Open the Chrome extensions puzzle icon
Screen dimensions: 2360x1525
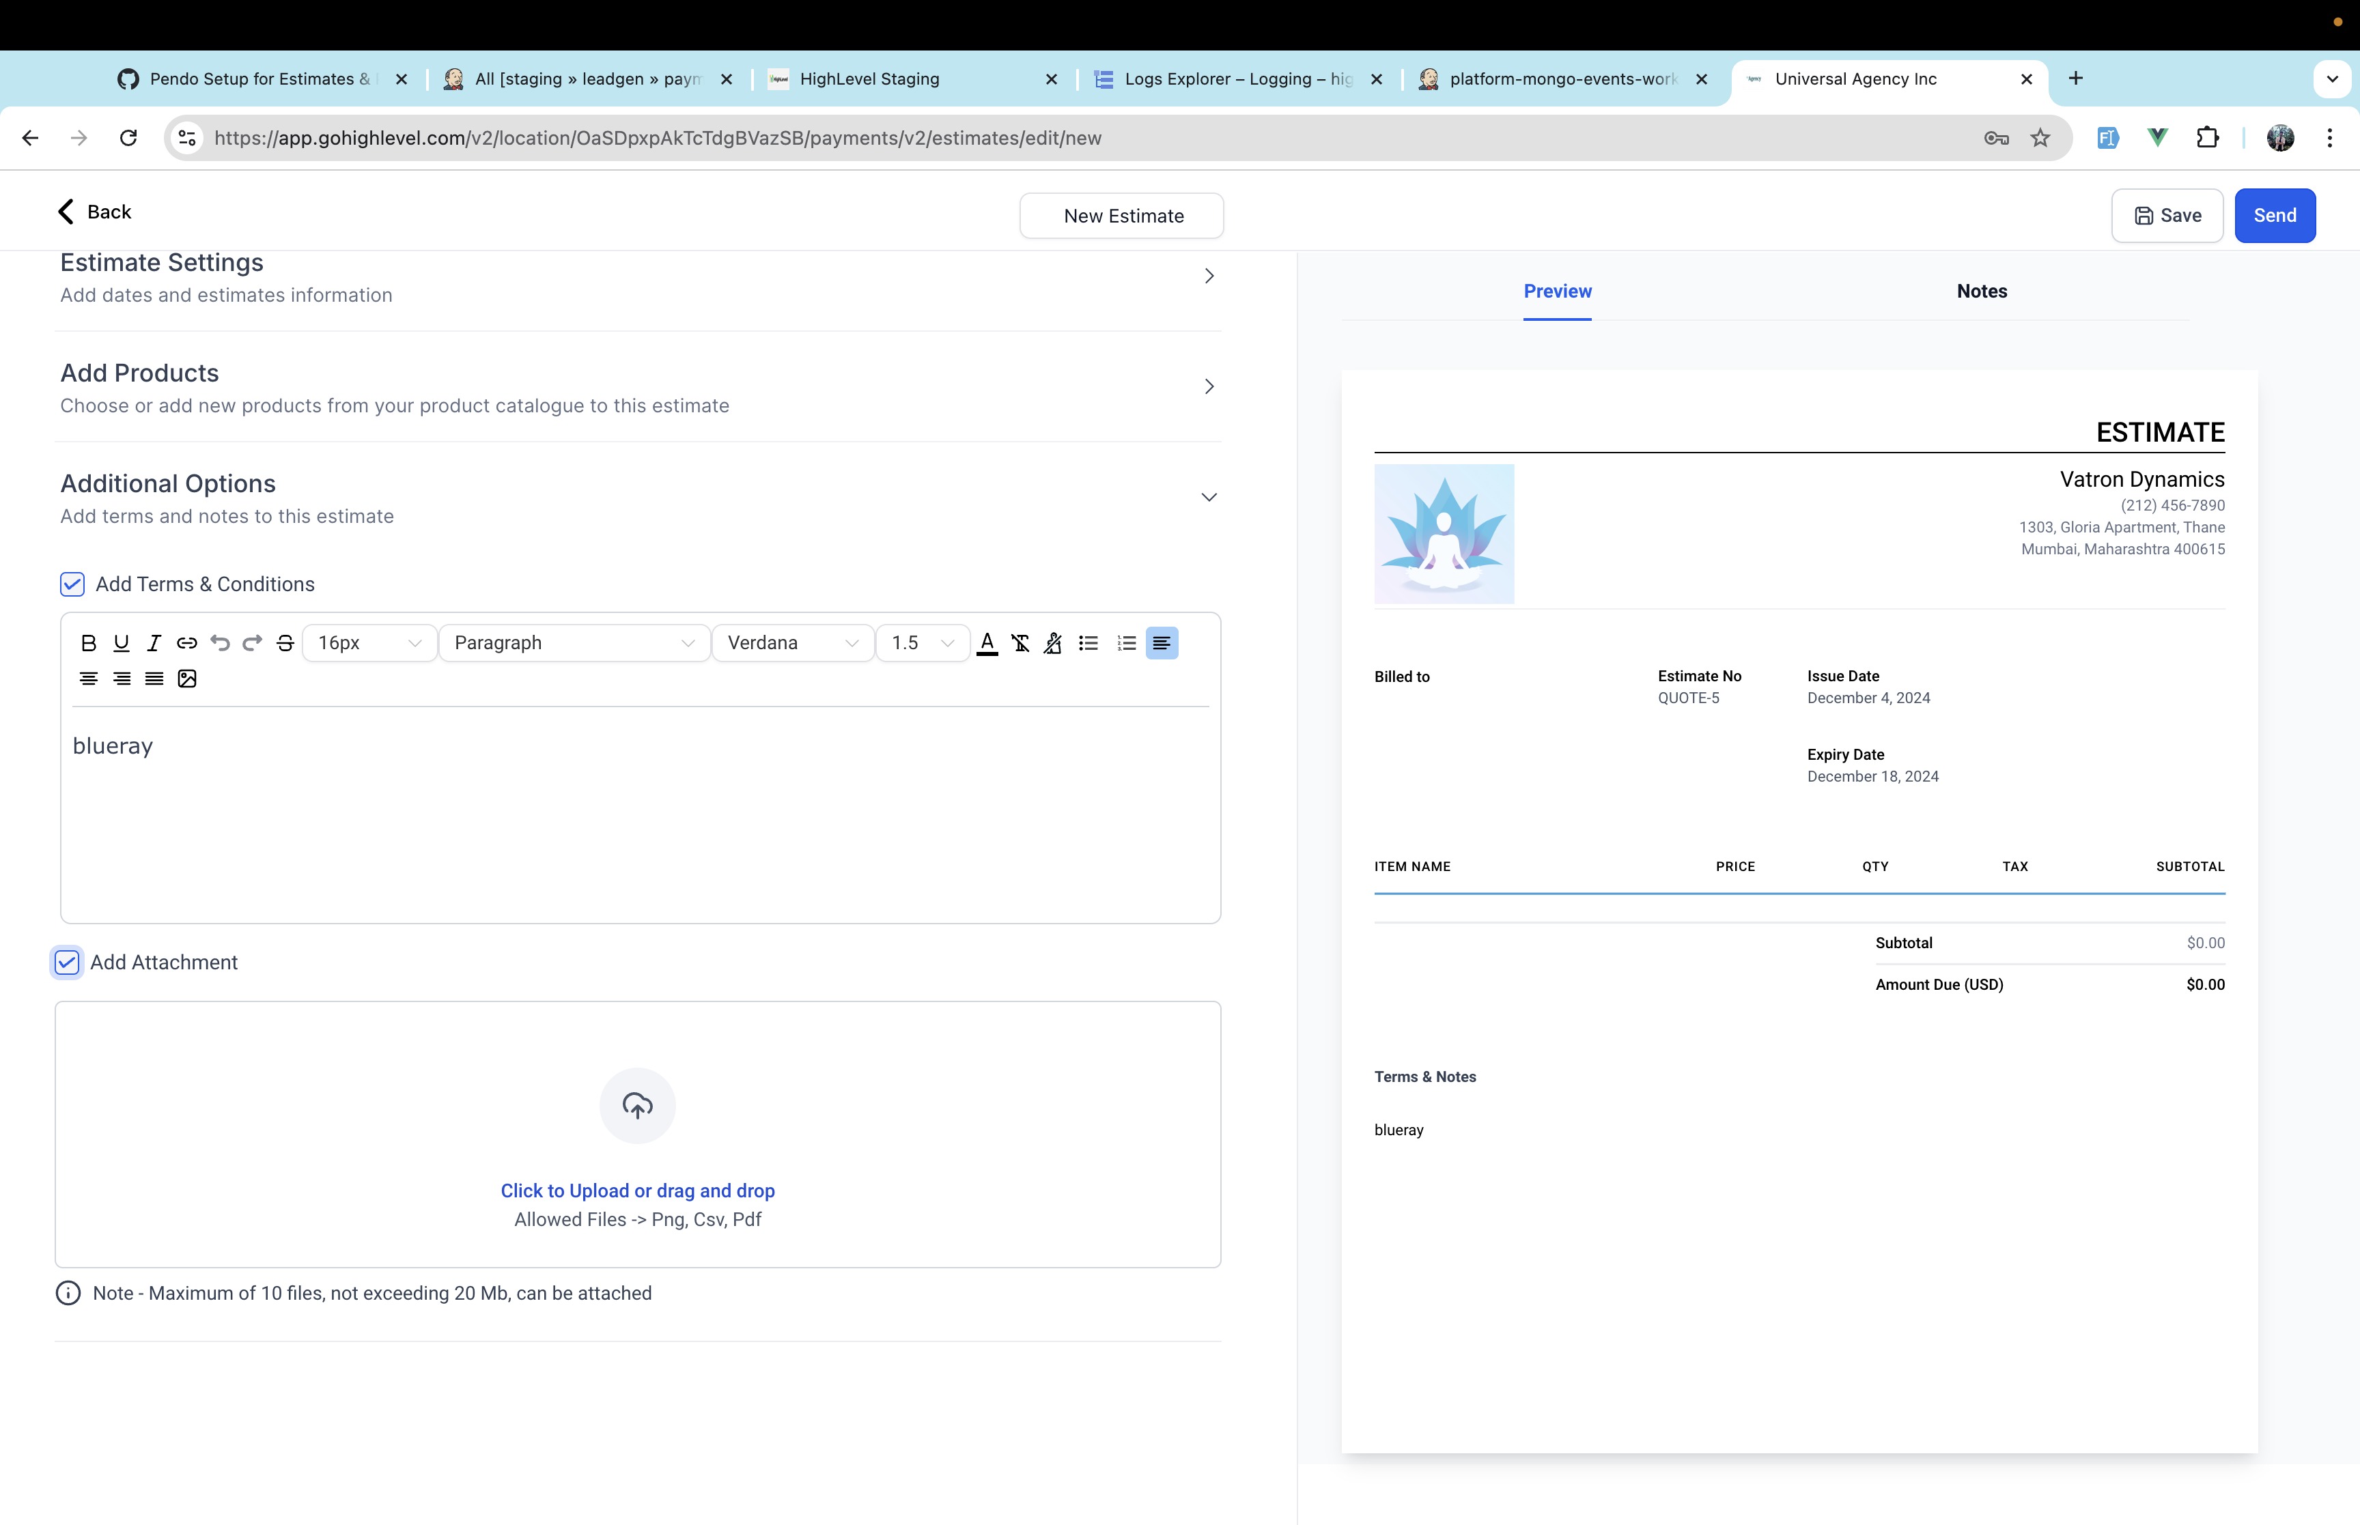2208,138
